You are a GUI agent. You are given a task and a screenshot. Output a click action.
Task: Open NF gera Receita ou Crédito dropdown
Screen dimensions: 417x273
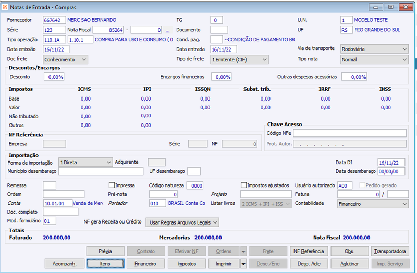point(182,222)
